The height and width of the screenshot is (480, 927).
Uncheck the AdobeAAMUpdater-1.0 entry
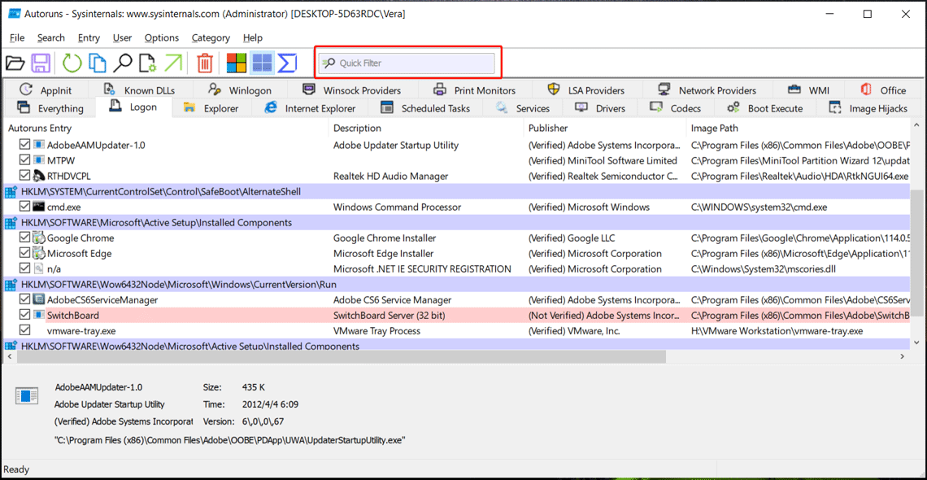(x=25, y=145)
